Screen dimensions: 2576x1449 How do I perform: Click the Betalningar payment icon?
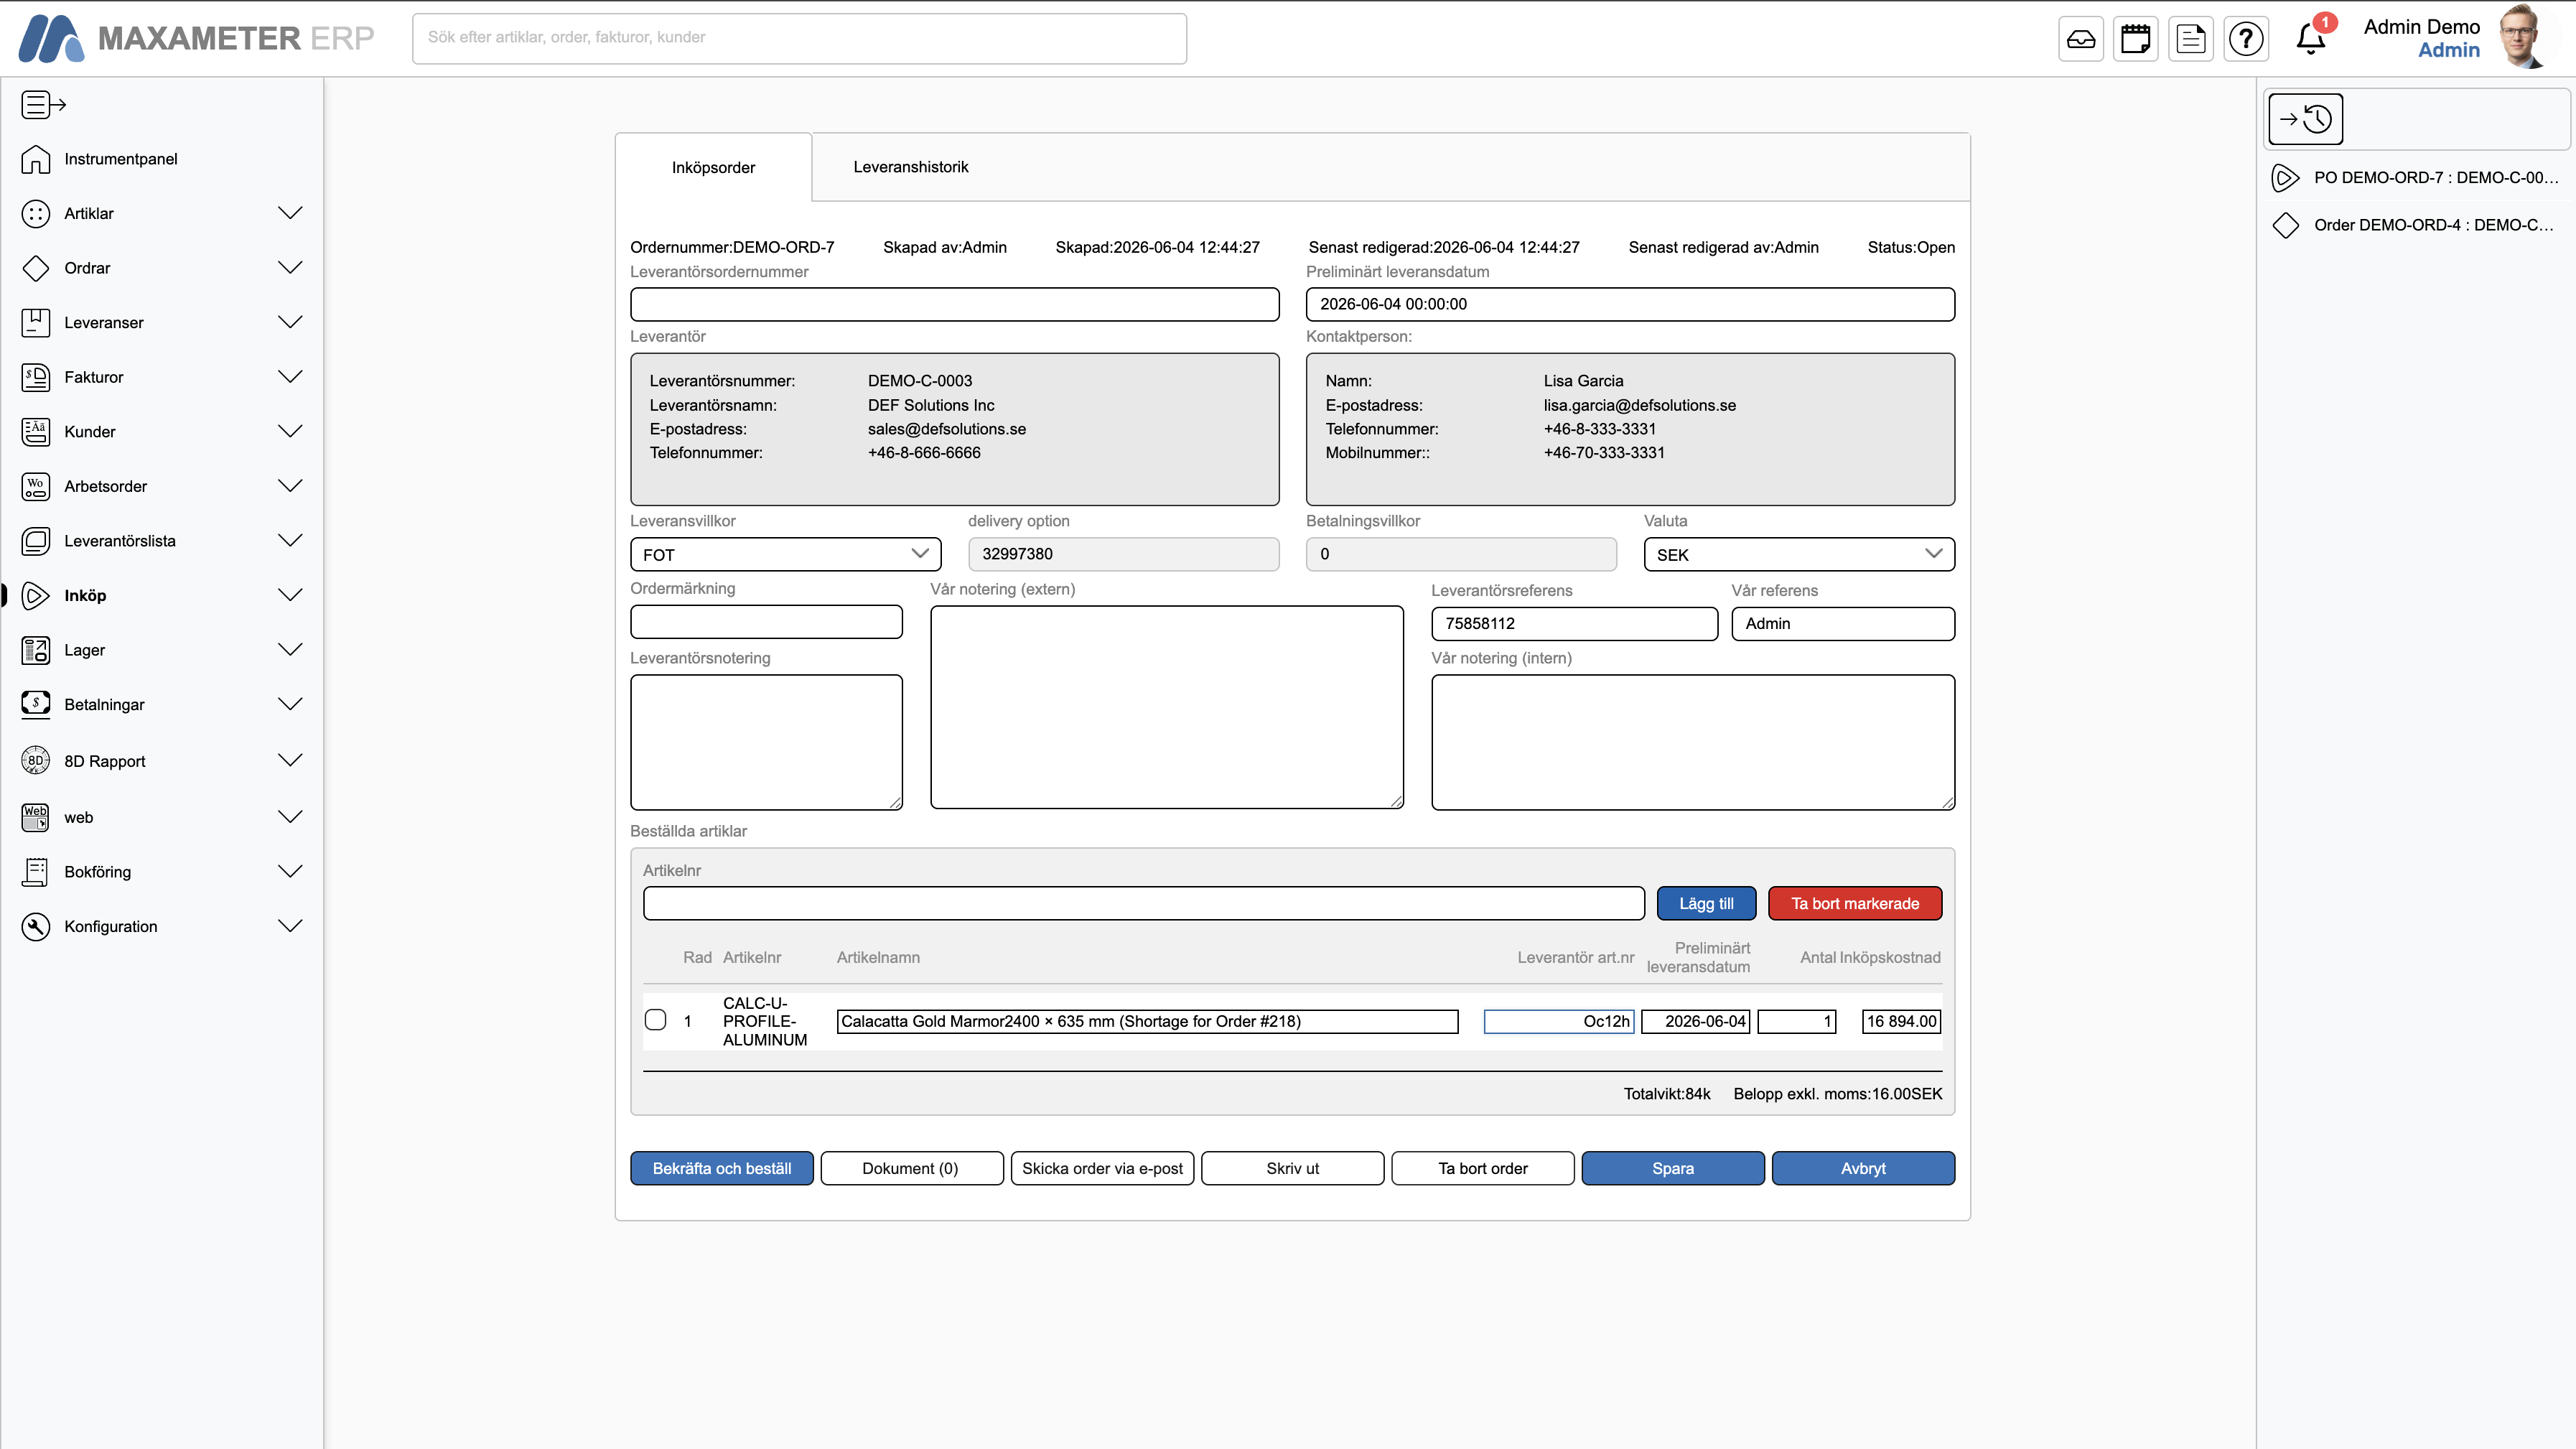pos(36,704)
